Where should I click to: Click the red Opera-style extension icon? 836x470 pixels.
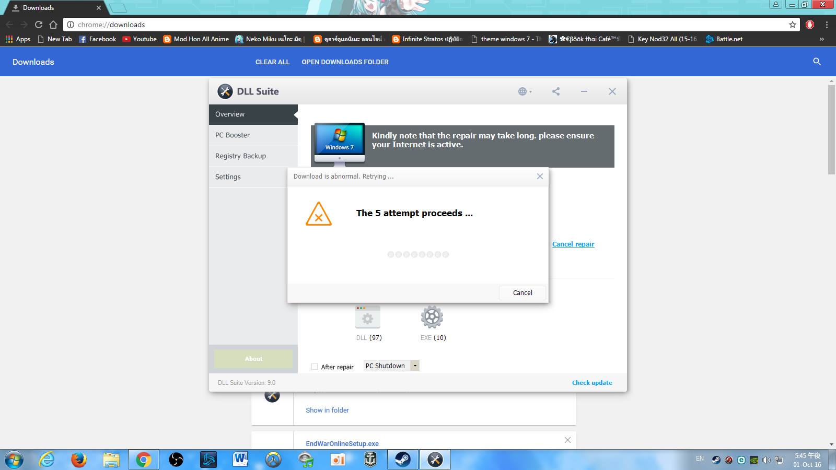click(810, 25)
